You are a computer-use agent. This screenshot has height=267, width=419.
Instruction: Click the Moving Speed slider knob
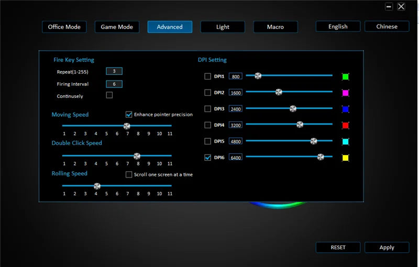(x=127, y=126)
